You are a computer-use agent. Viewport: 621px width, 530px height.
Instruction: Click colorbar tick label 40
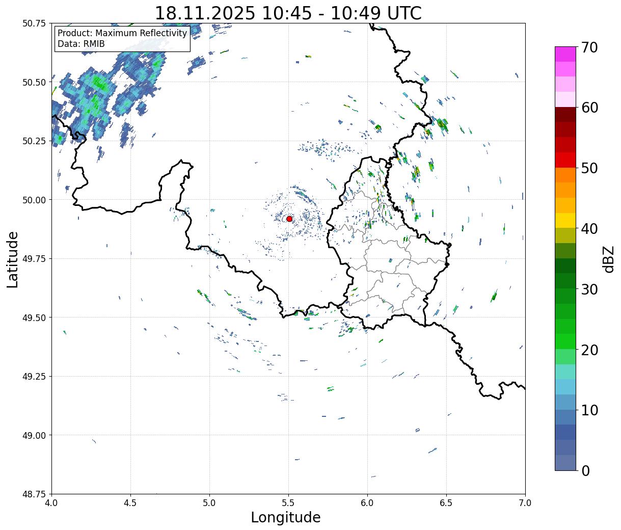tap(589, 228)
